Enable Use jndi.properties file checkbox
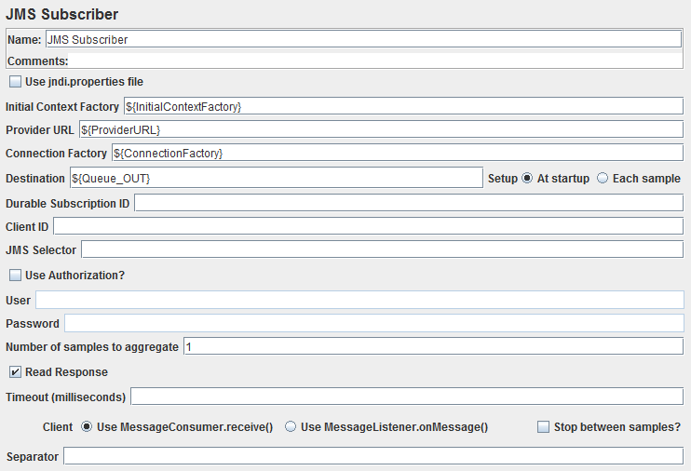Image resolution: width=691 pixels, height=471 pixels. 16,82
